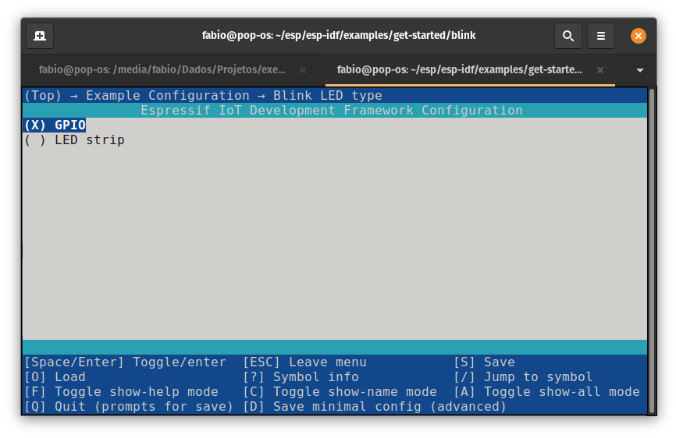Click '[S] Save' hint
Screen dimensions: 676x438
(x=484, y=362)
